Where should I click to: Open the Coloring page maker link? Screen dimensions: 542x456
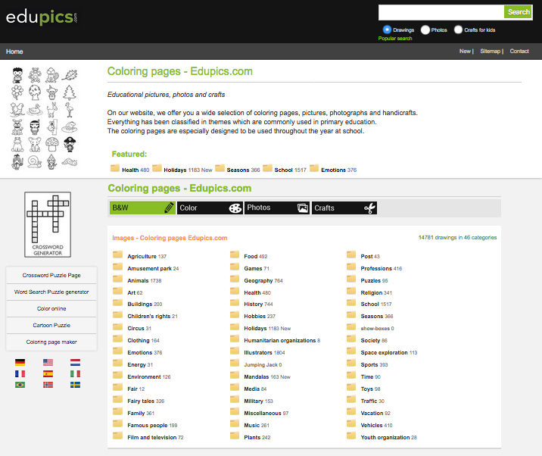click(x=51, y=342)
